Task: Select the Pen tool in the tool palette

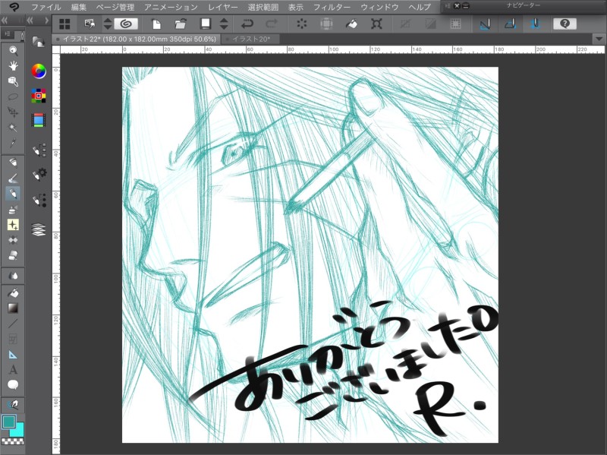Action: pos(13,163)
